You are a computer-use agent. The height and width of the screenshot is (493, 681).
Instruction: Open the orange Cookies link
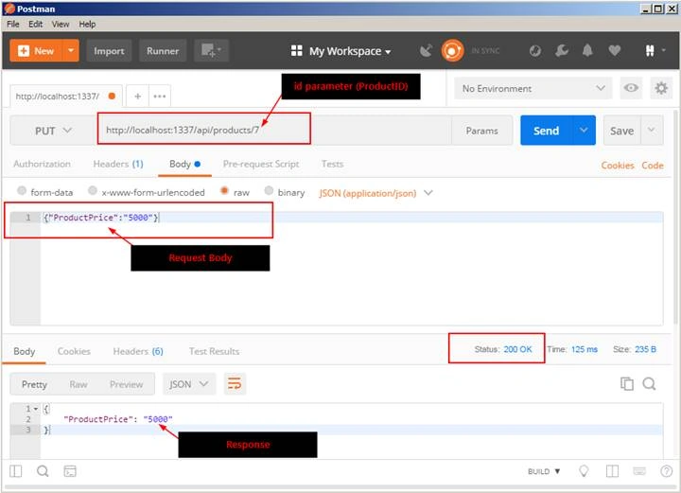coord(617,165)
